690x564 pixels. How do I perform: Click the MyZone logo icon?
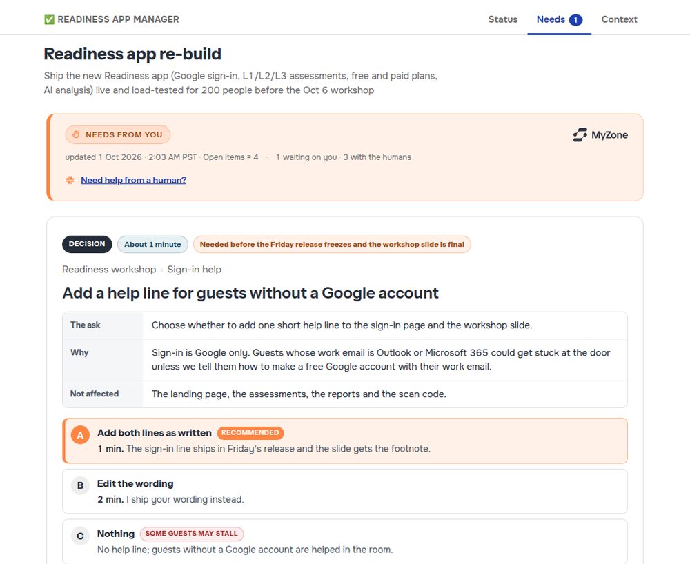point(580,135)
